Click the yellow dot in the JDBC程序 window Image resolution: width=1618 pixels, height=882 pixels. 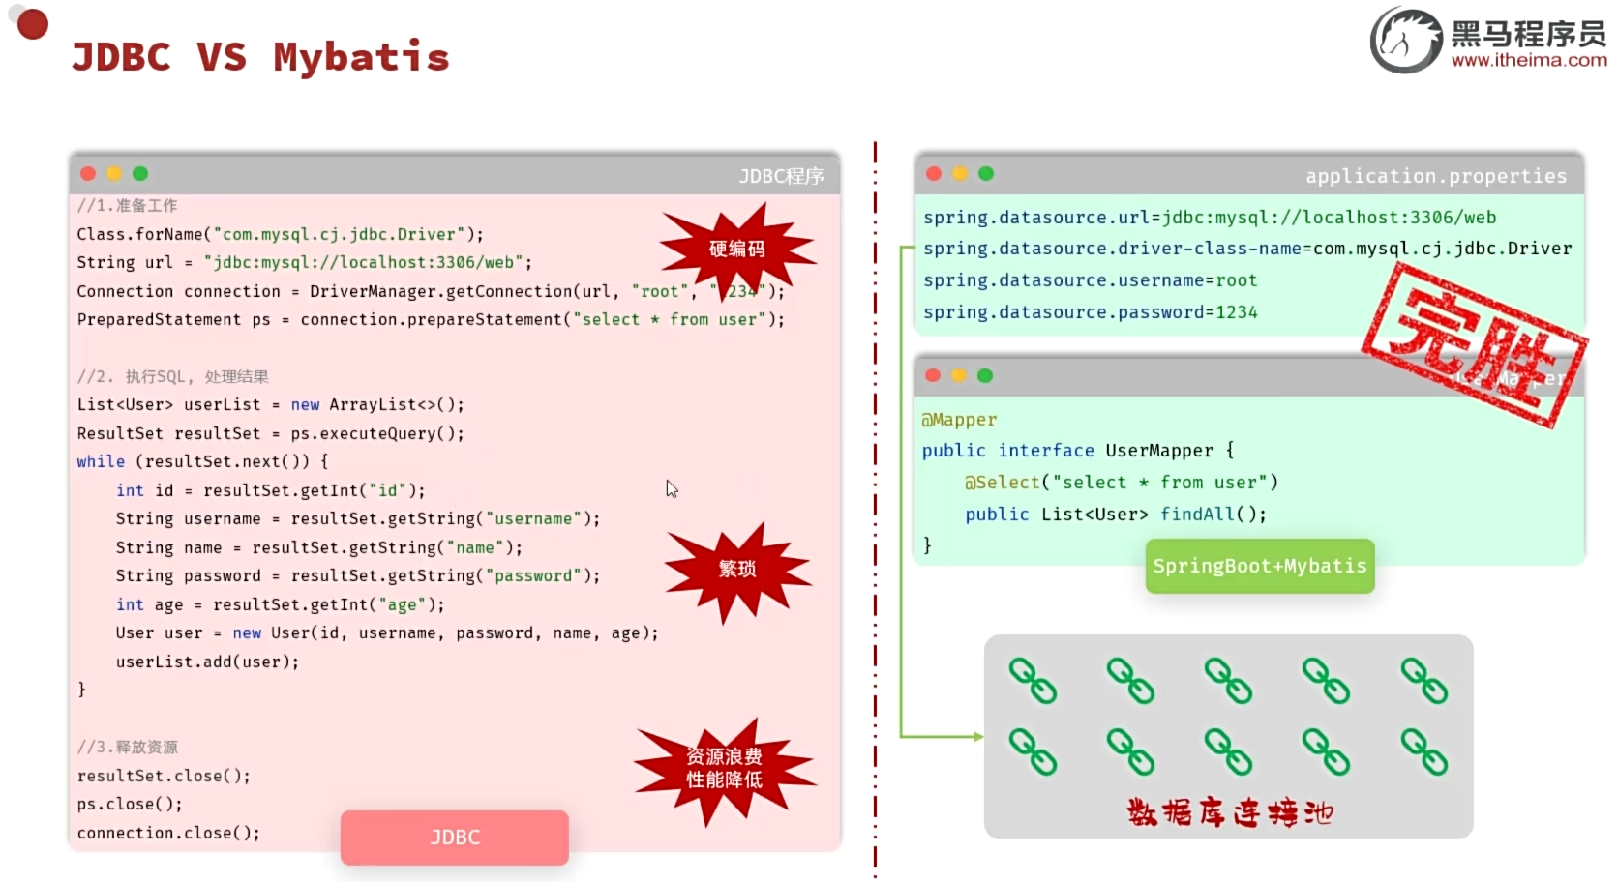114,173
